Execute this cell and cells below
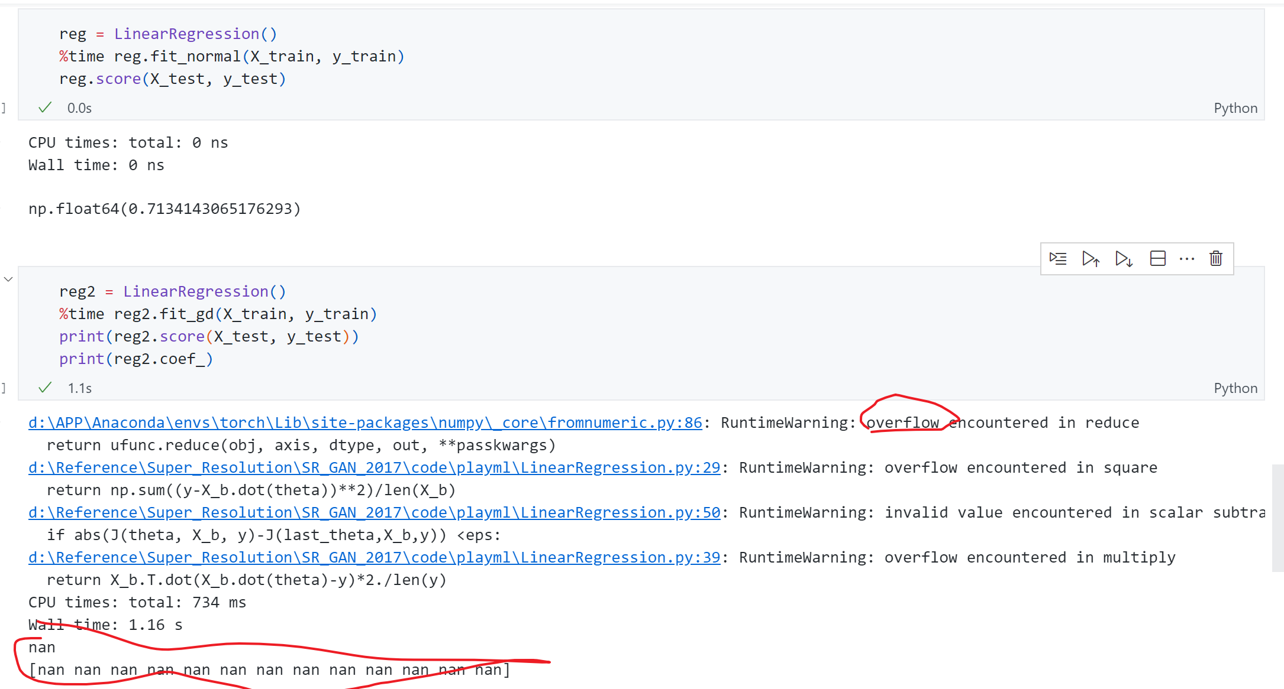 [1124, 259]
